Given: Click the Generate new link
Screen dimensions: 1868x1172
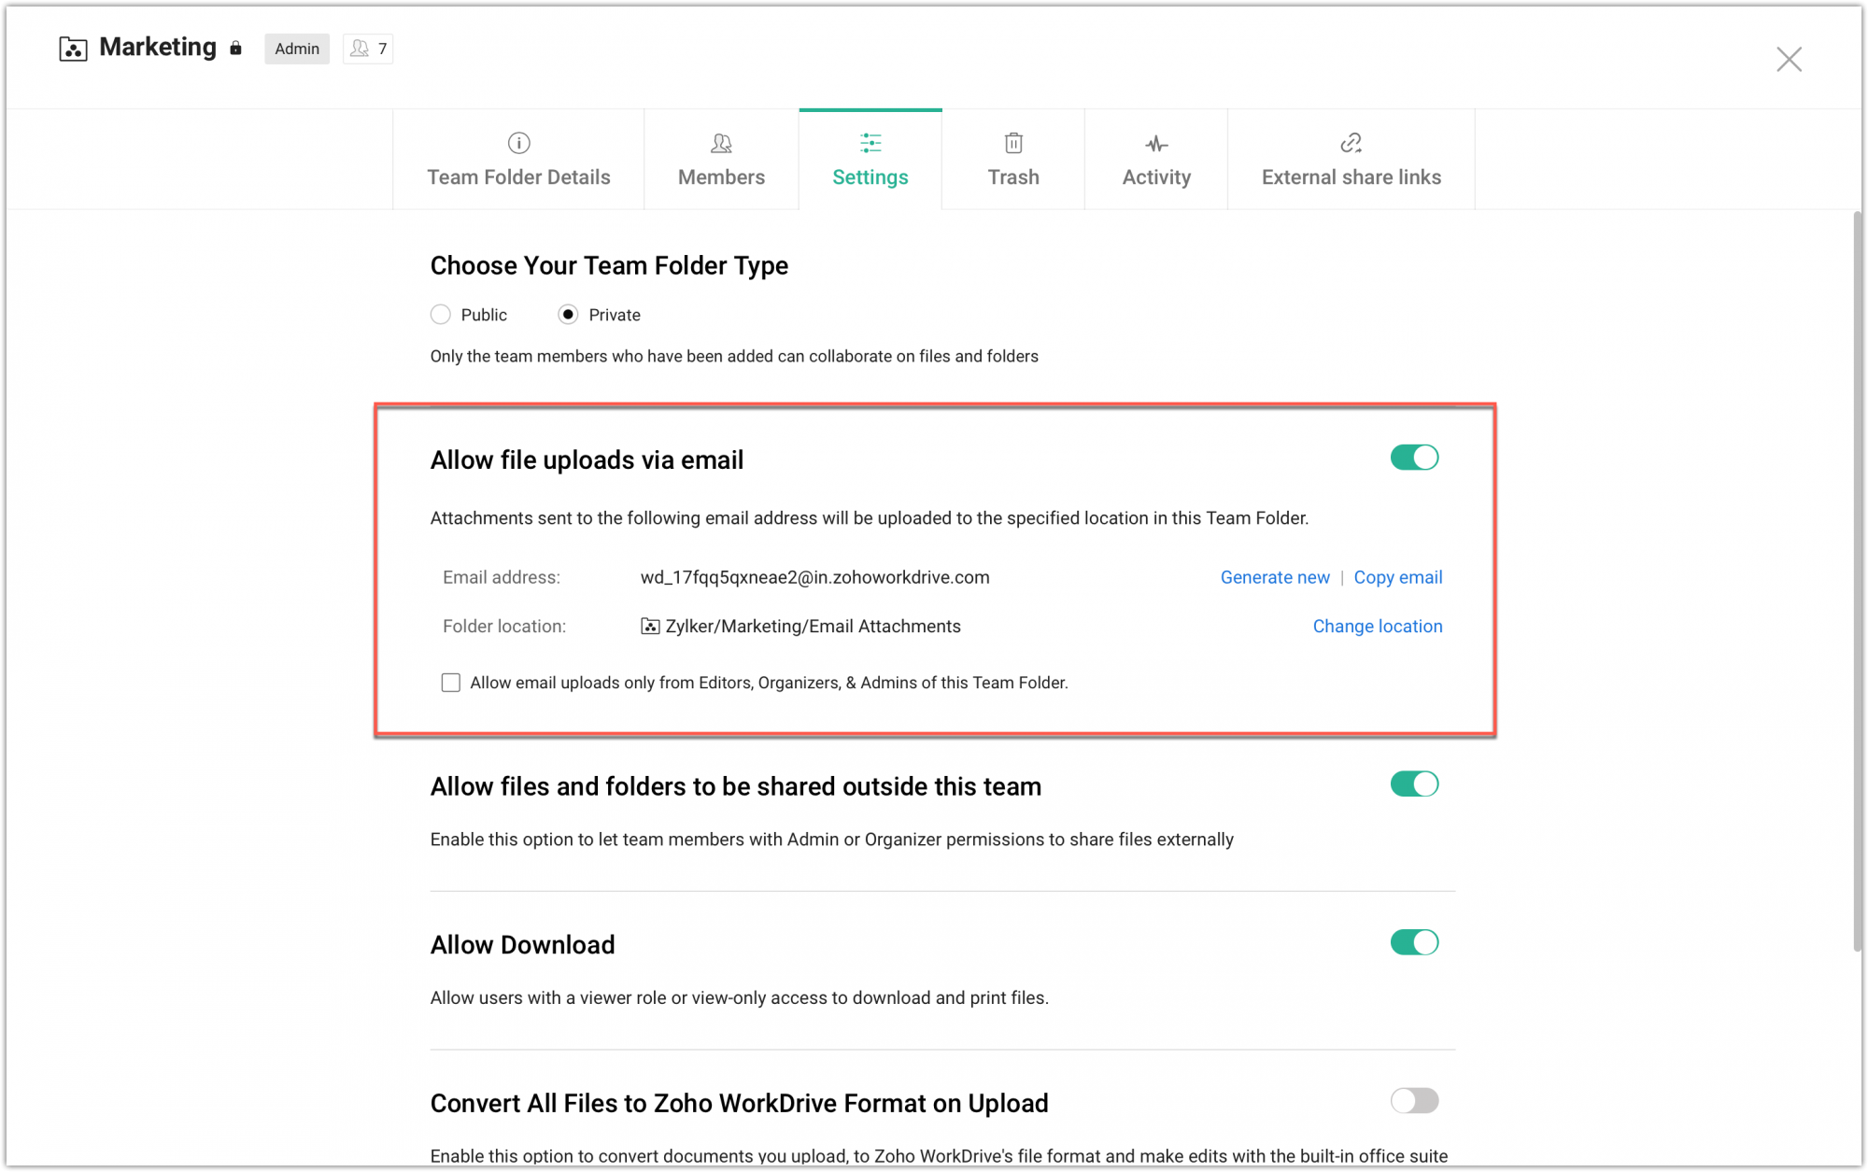Looking at the screenshot, I should 1274,577.
